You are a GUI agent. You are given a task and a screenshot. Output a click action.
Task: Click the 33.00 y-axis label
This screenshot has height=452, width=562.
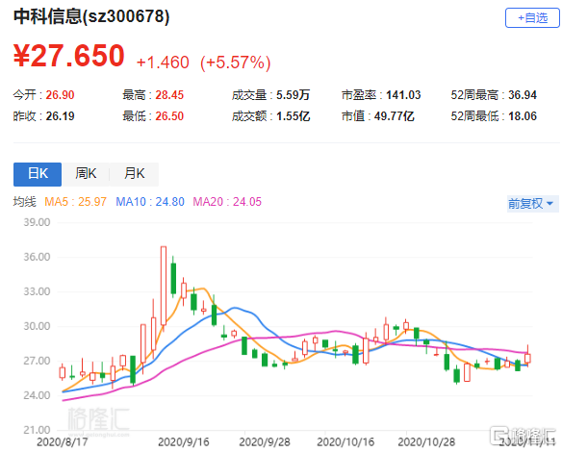tap(37, 291)
